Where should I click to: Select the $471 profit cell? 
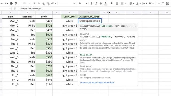click(x=44, y=21)
